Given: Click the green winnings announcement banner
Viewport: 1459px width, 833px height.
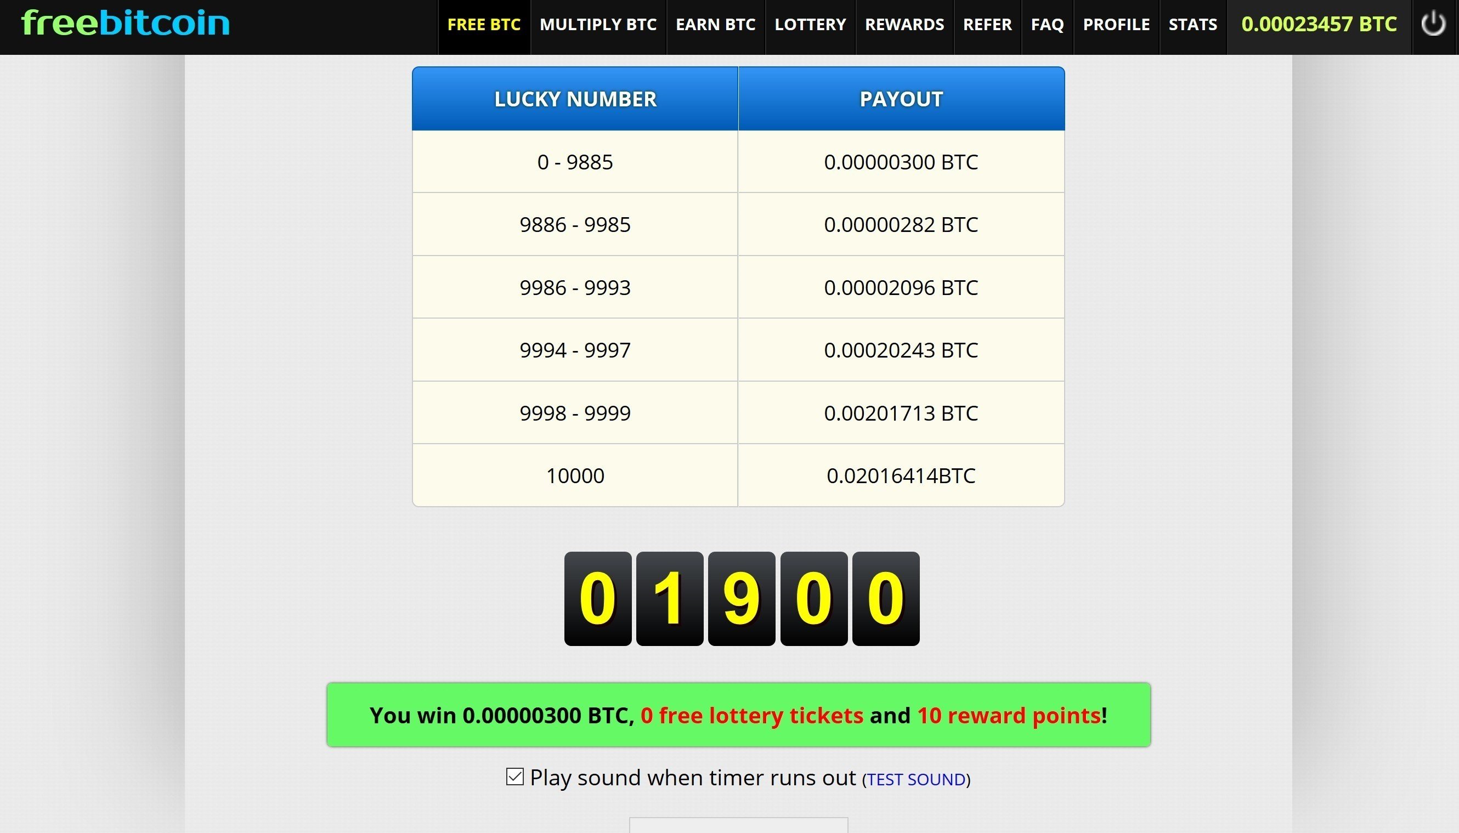Looking at the screenshot, I should 738,715.
